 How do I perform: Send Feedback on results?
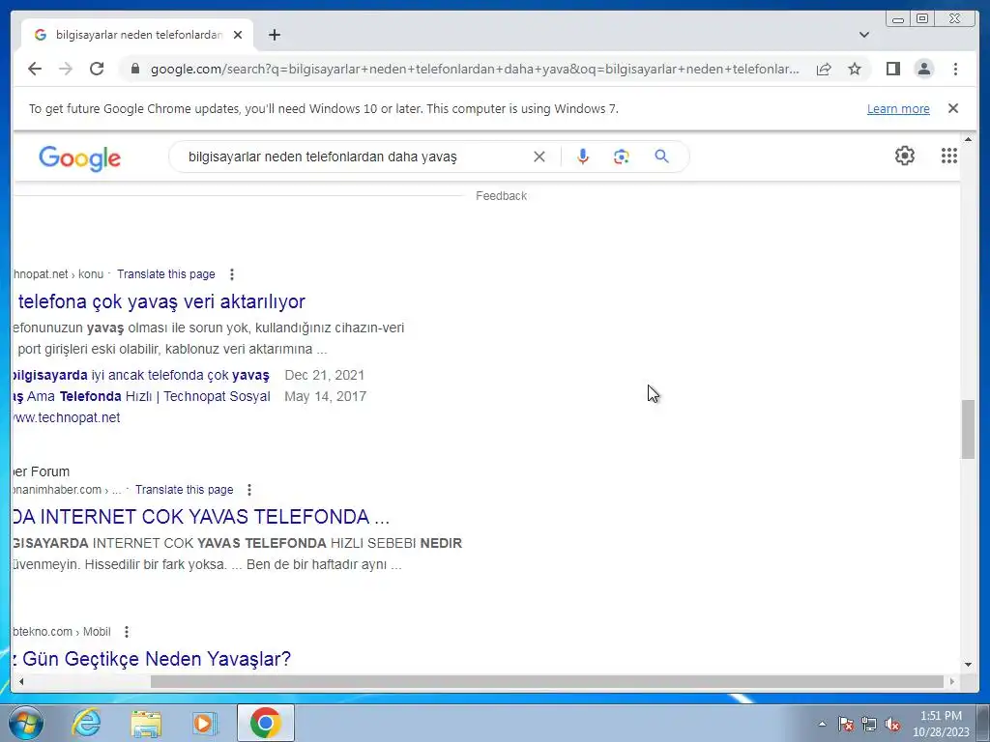point(501,196)
